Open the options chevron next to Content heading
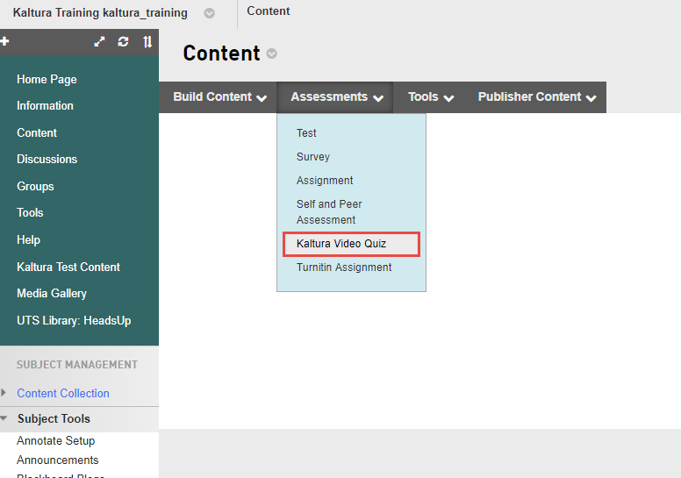 click(x=272, y=54)
